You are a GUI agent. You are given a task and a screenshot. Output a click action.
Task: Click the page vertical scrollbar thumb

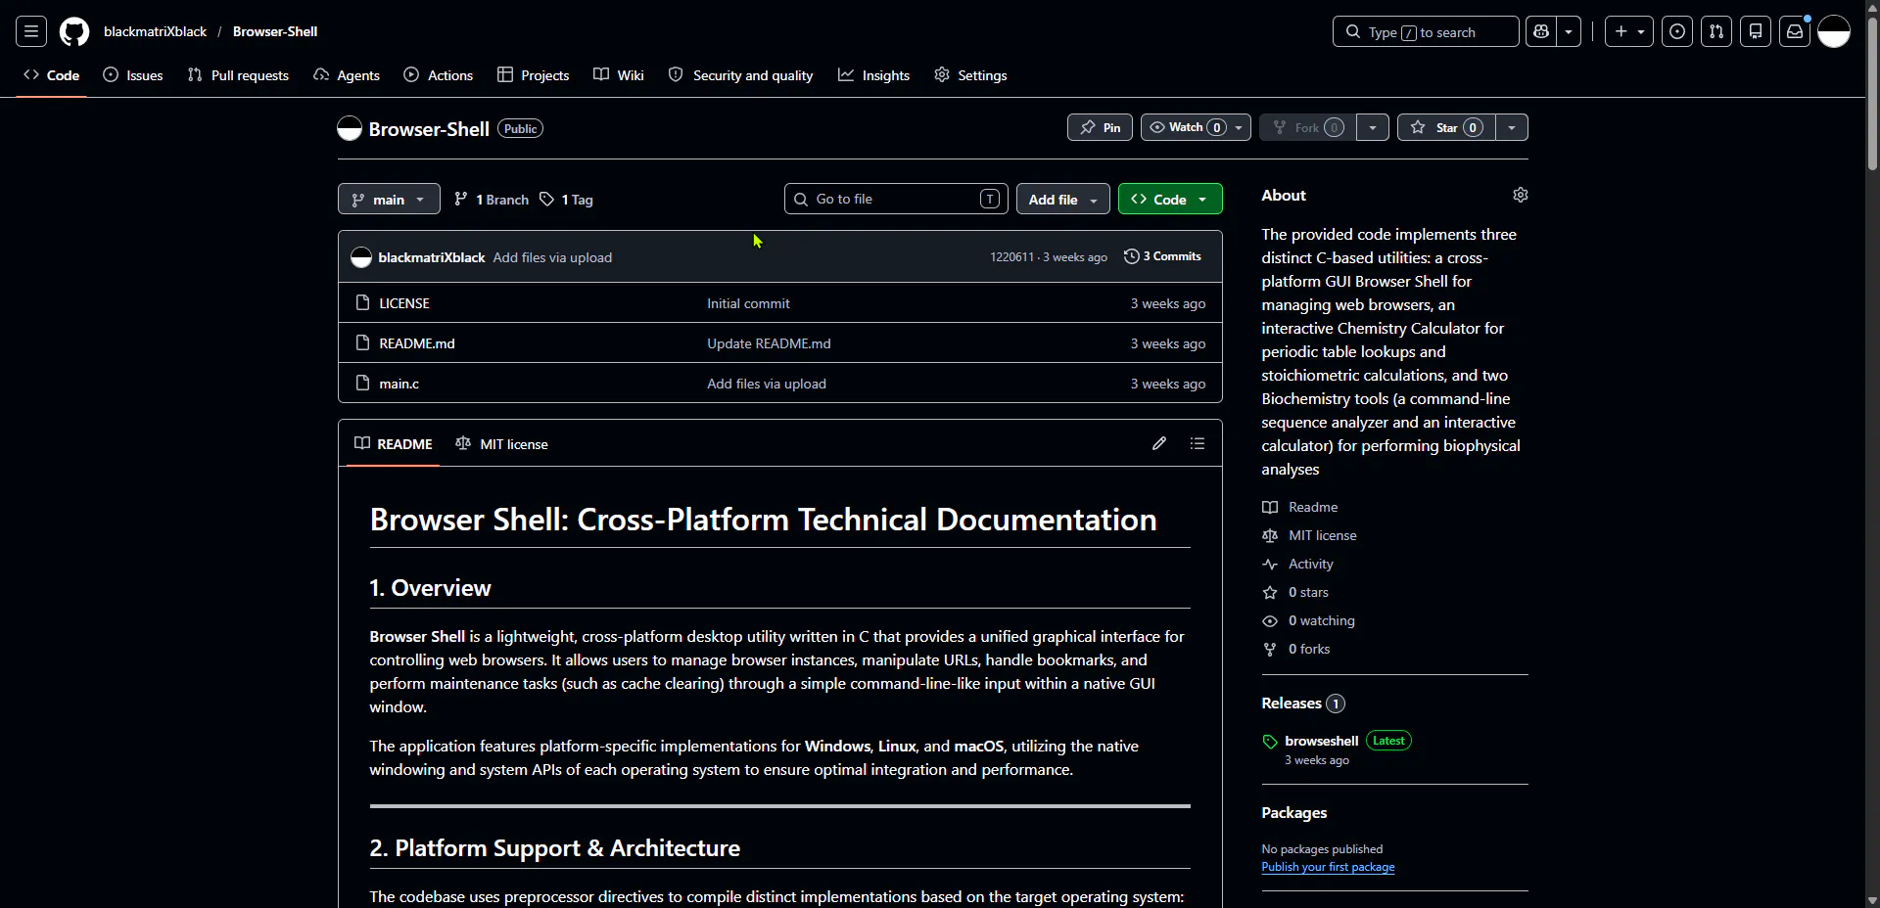[x=1872, y=94]
